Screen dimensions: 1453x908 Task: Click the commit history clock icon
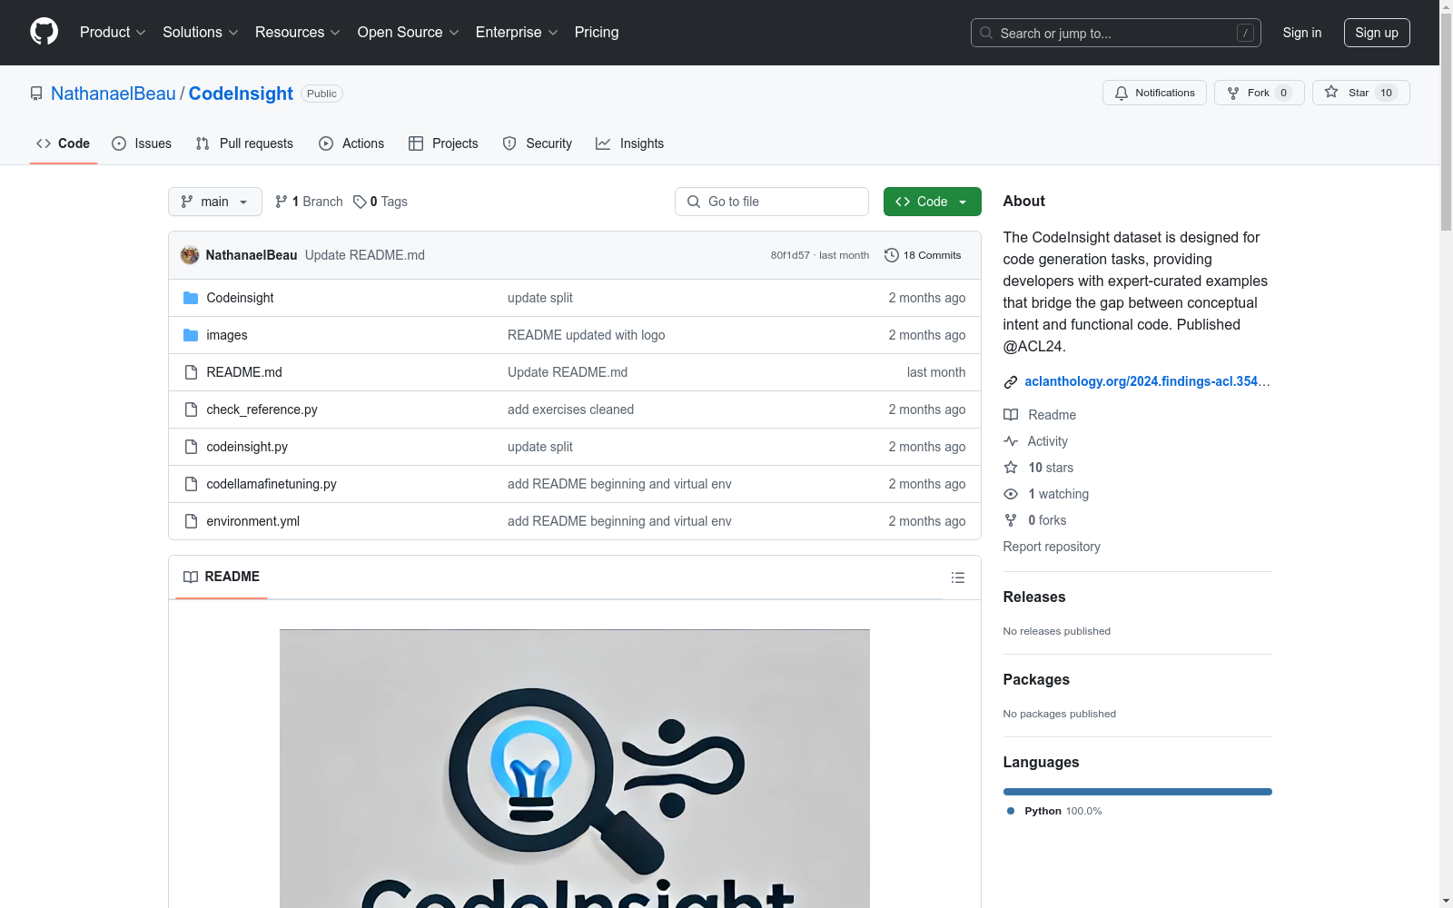click(892, 255)
